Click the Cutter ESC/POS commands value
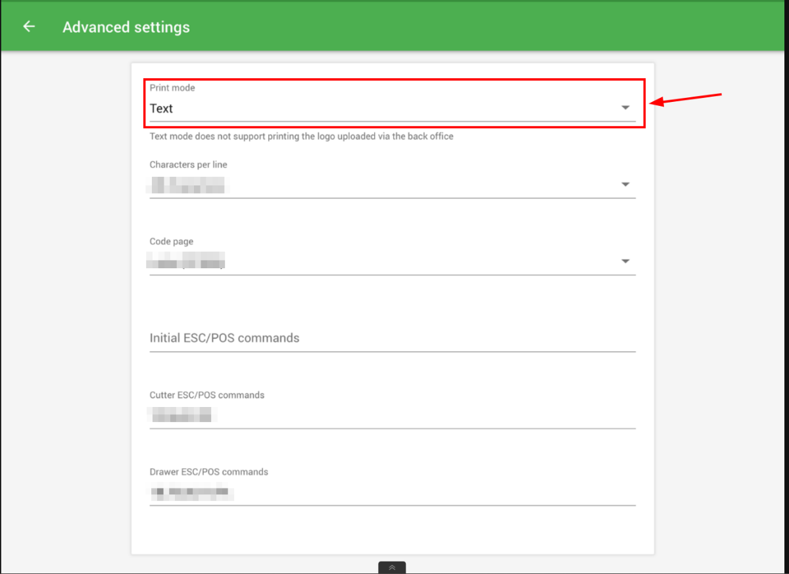Screen dimensions: 789x574 181,415
